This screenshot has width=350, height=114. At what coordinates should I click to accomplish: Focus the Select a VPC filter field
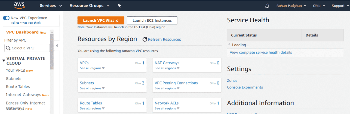(x=27, y=48)
